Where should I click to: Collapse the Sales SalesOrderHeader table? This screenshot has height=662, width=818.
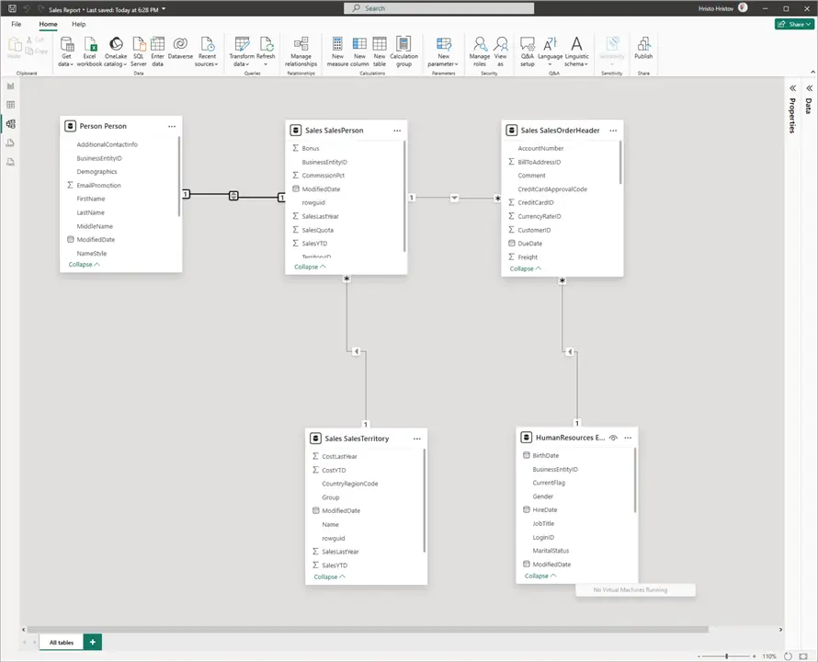click(526, 268)
